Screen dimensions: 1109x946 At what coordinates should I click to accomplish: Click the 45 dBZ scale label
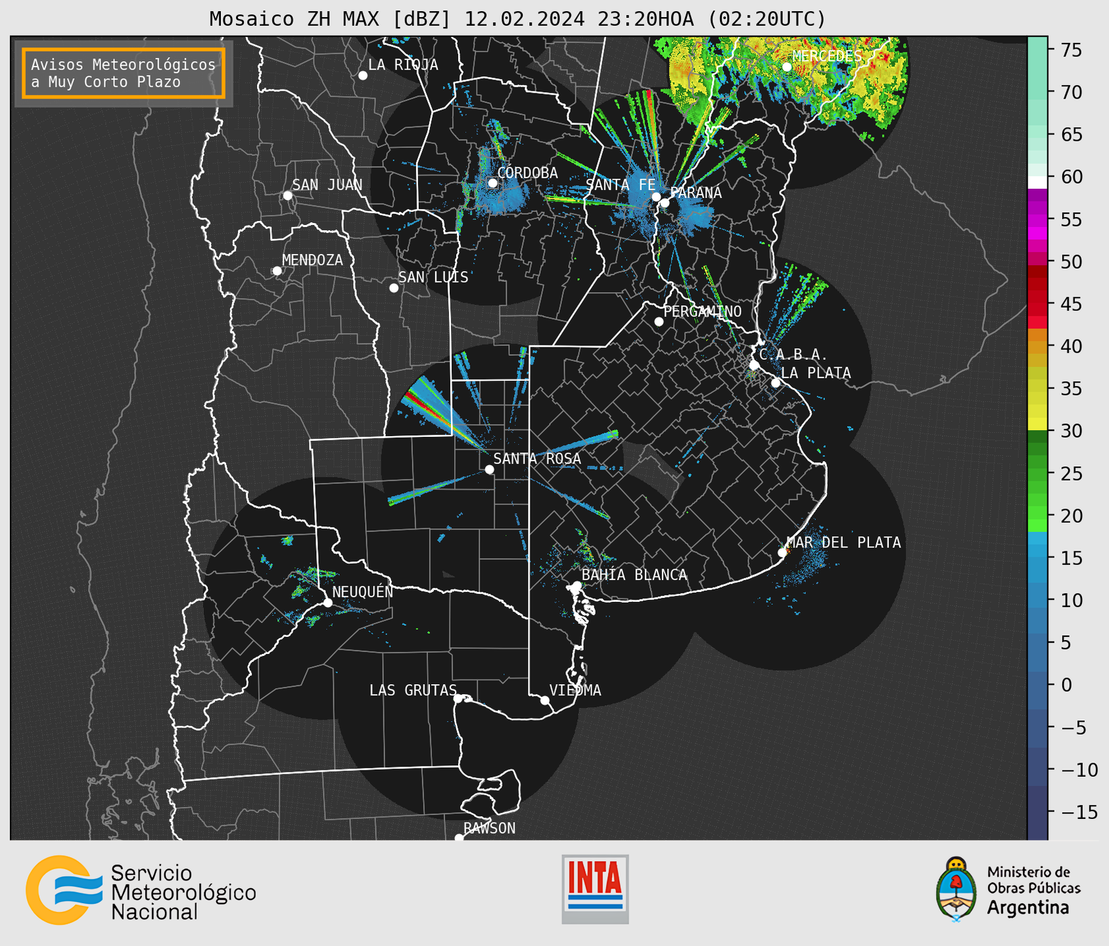point(1071,304)
